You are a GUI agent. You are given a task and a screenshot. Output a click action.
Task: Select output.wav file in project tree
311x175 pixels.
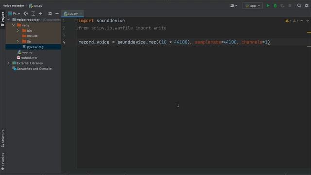tap(29, 58)
